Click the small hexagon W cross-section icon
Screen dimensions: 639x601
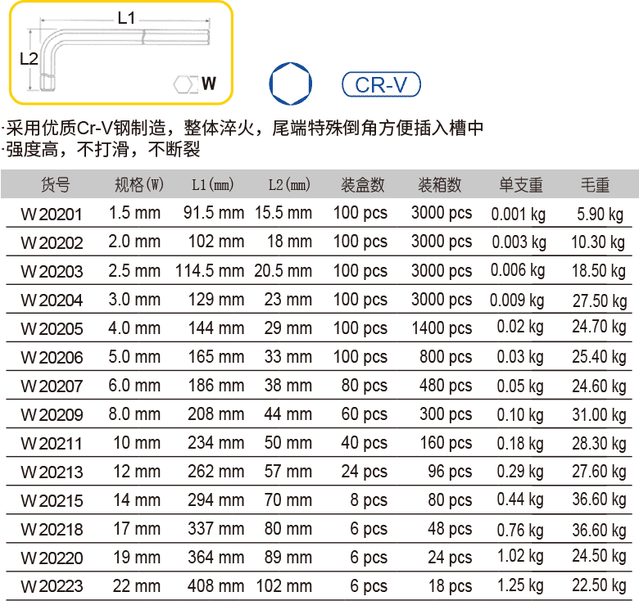pos(186,84)
